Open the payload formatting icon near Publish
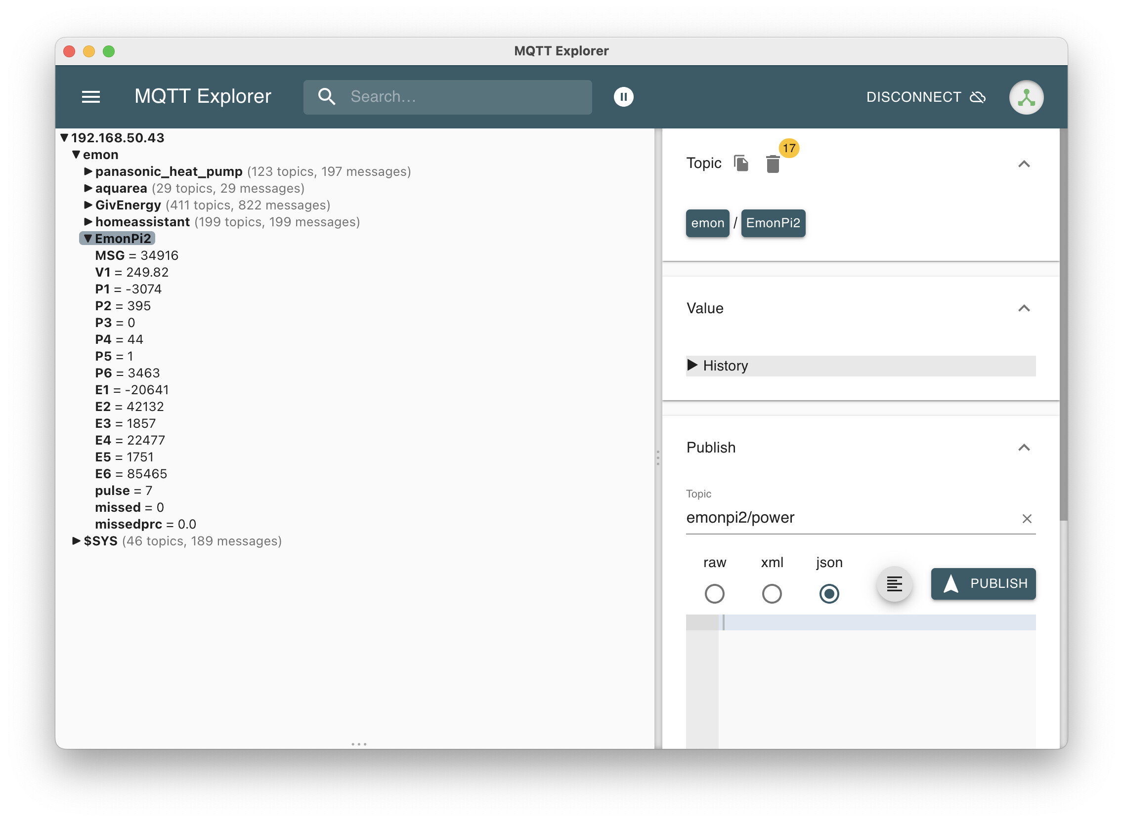Screen dimensions: 1123x822 pyautogui.click(x=894, y=584)
